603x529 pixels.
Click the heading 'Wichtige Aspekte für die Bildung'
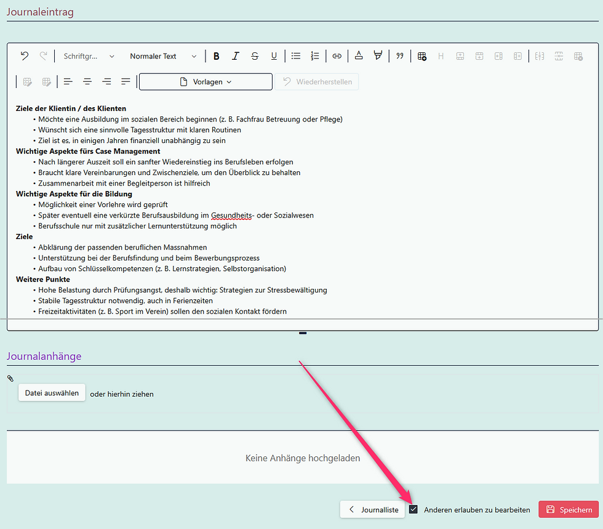(x=74, y=194)
